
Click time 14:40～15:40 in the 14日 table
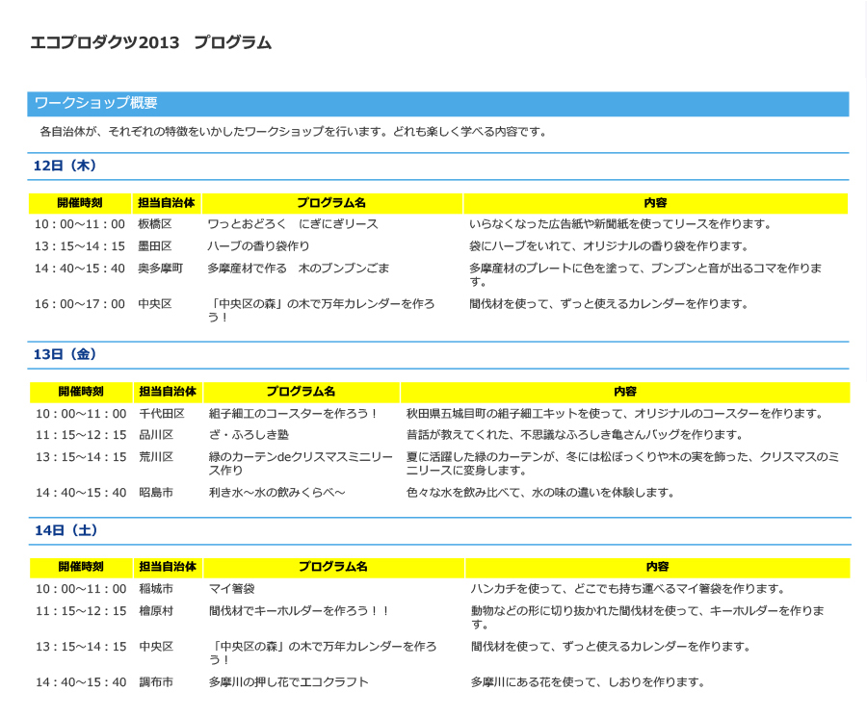(81, 682)
